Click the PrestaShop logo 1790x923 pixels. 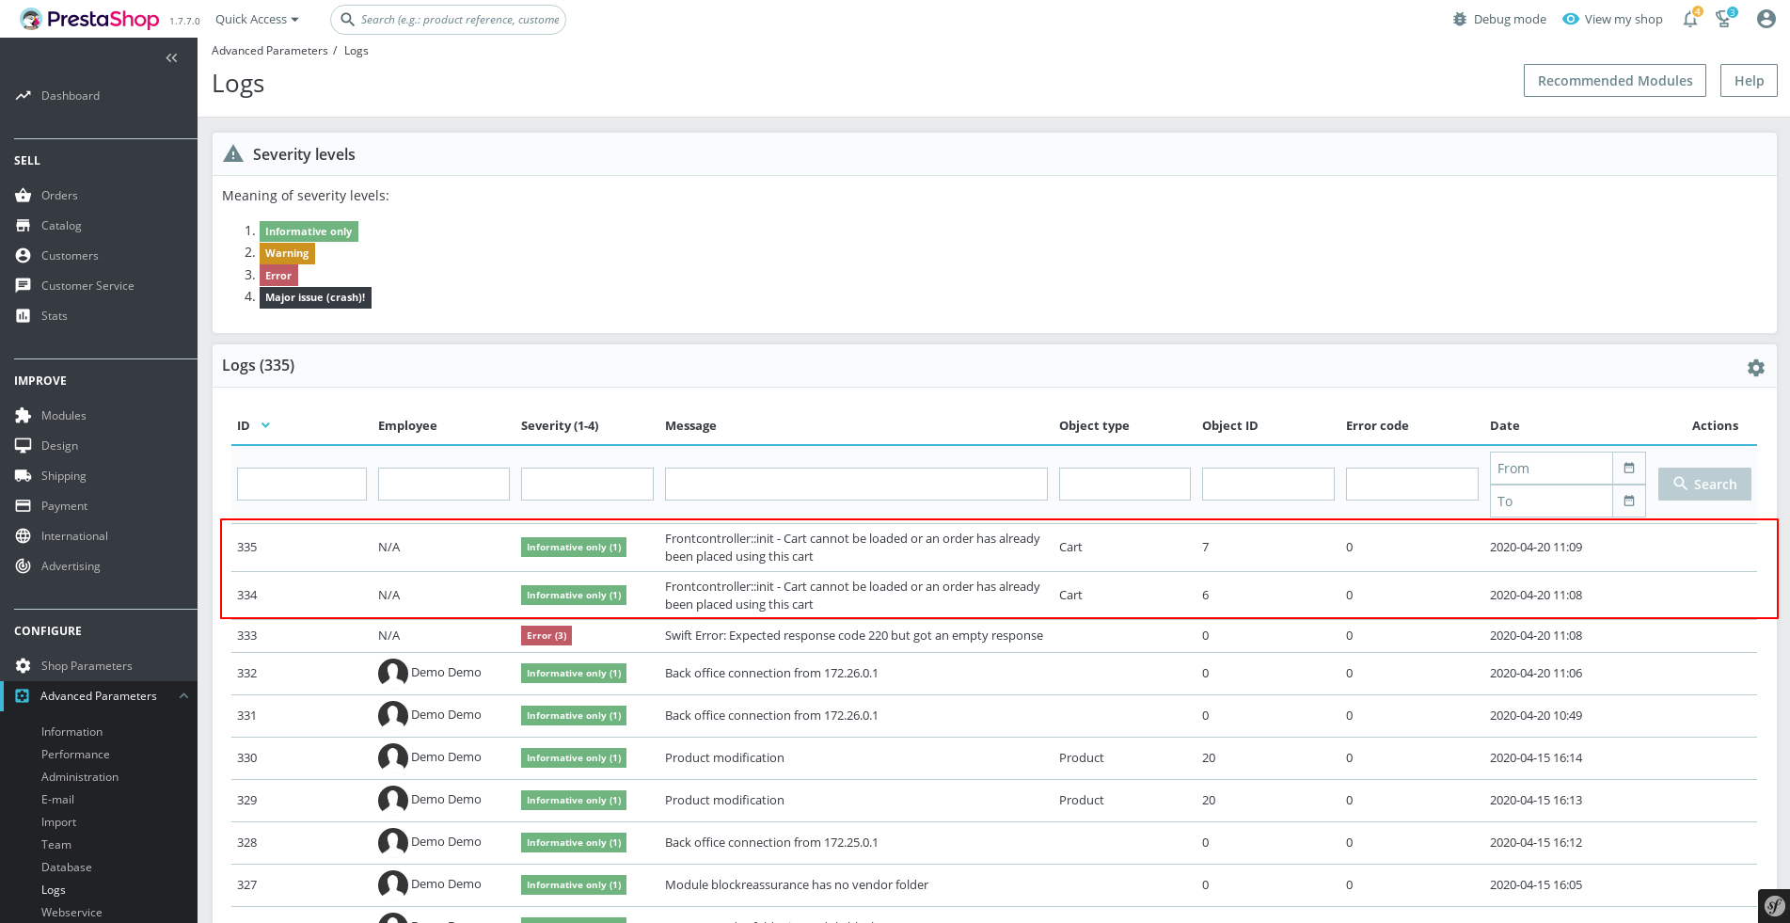(x=89, y=19)
